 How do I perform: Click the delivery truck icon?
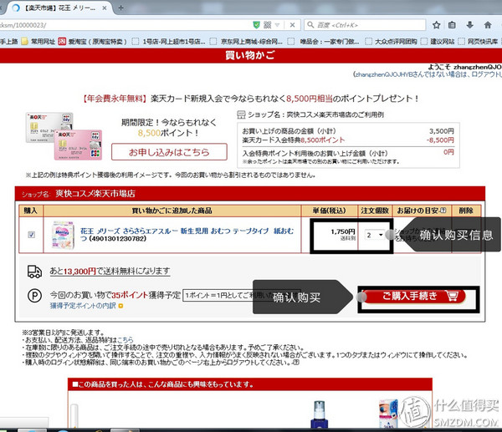34,272
